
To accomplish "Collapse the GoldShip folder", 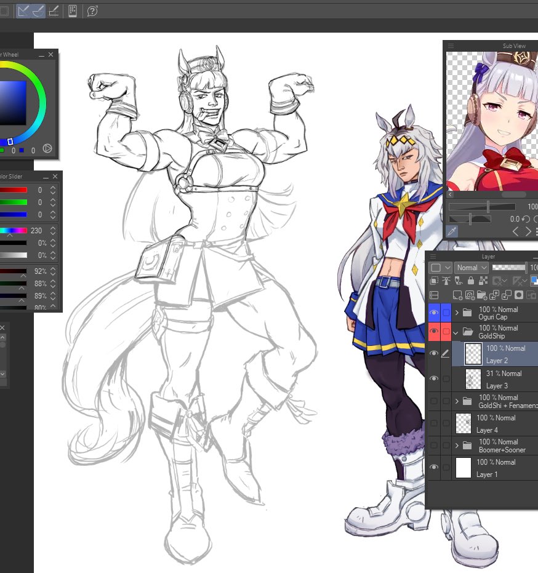I will point(456,333).
